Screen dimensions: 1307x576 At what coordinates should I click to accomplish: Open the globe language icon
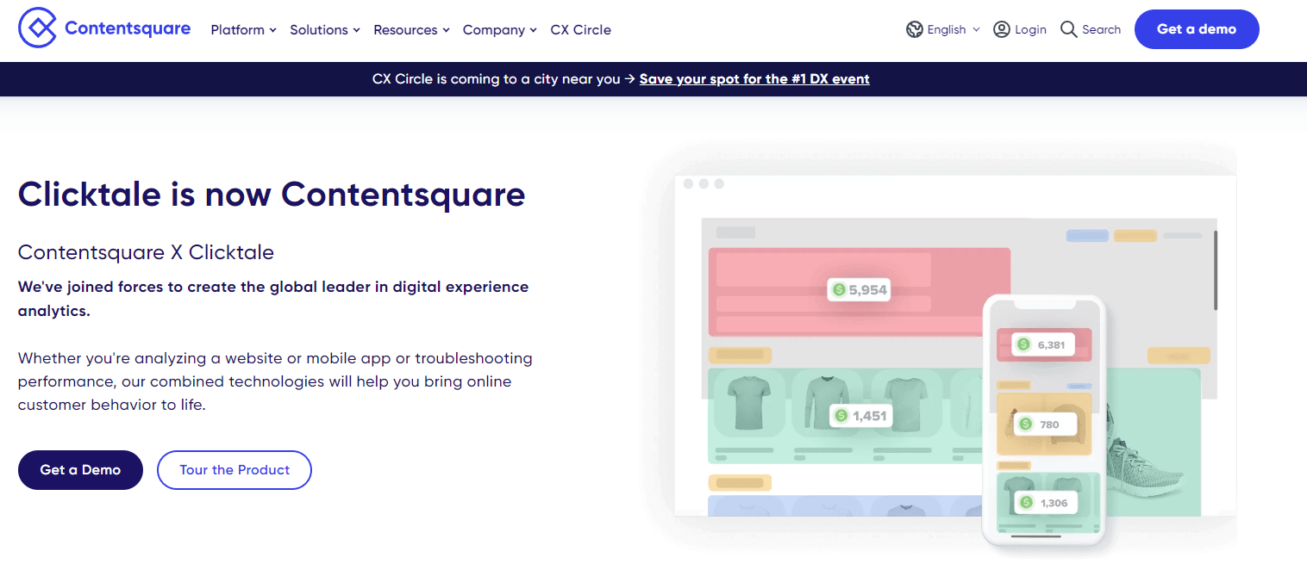(915, 28)
